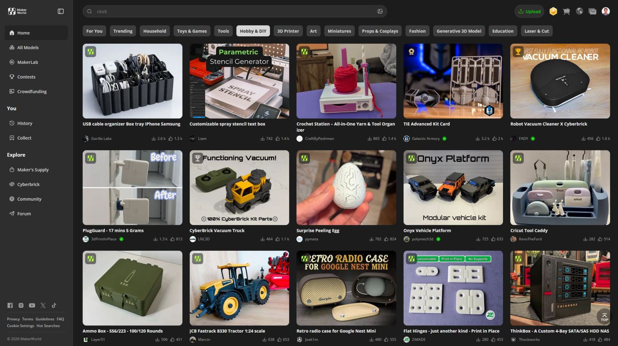Open Maker's Supply in Explore section
618x346 pixels.
[33, 170]
